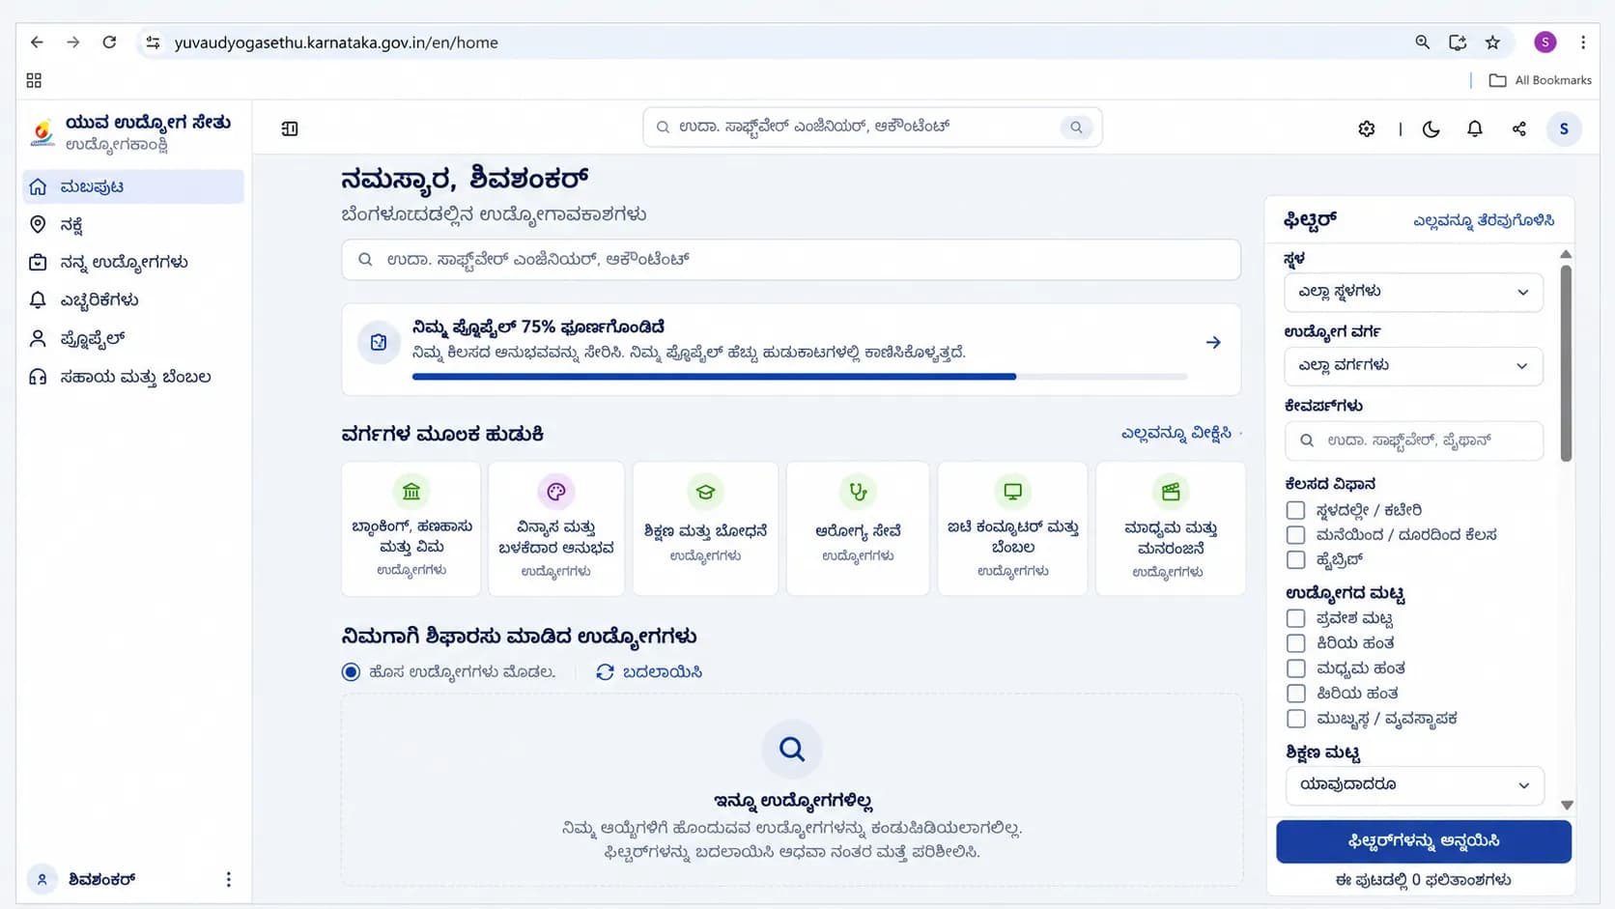The width and height of the screenshot is (1615, 909).
Task: Open IT computer and support category card
Action: pyautogui.click(x=1012, y=528)
